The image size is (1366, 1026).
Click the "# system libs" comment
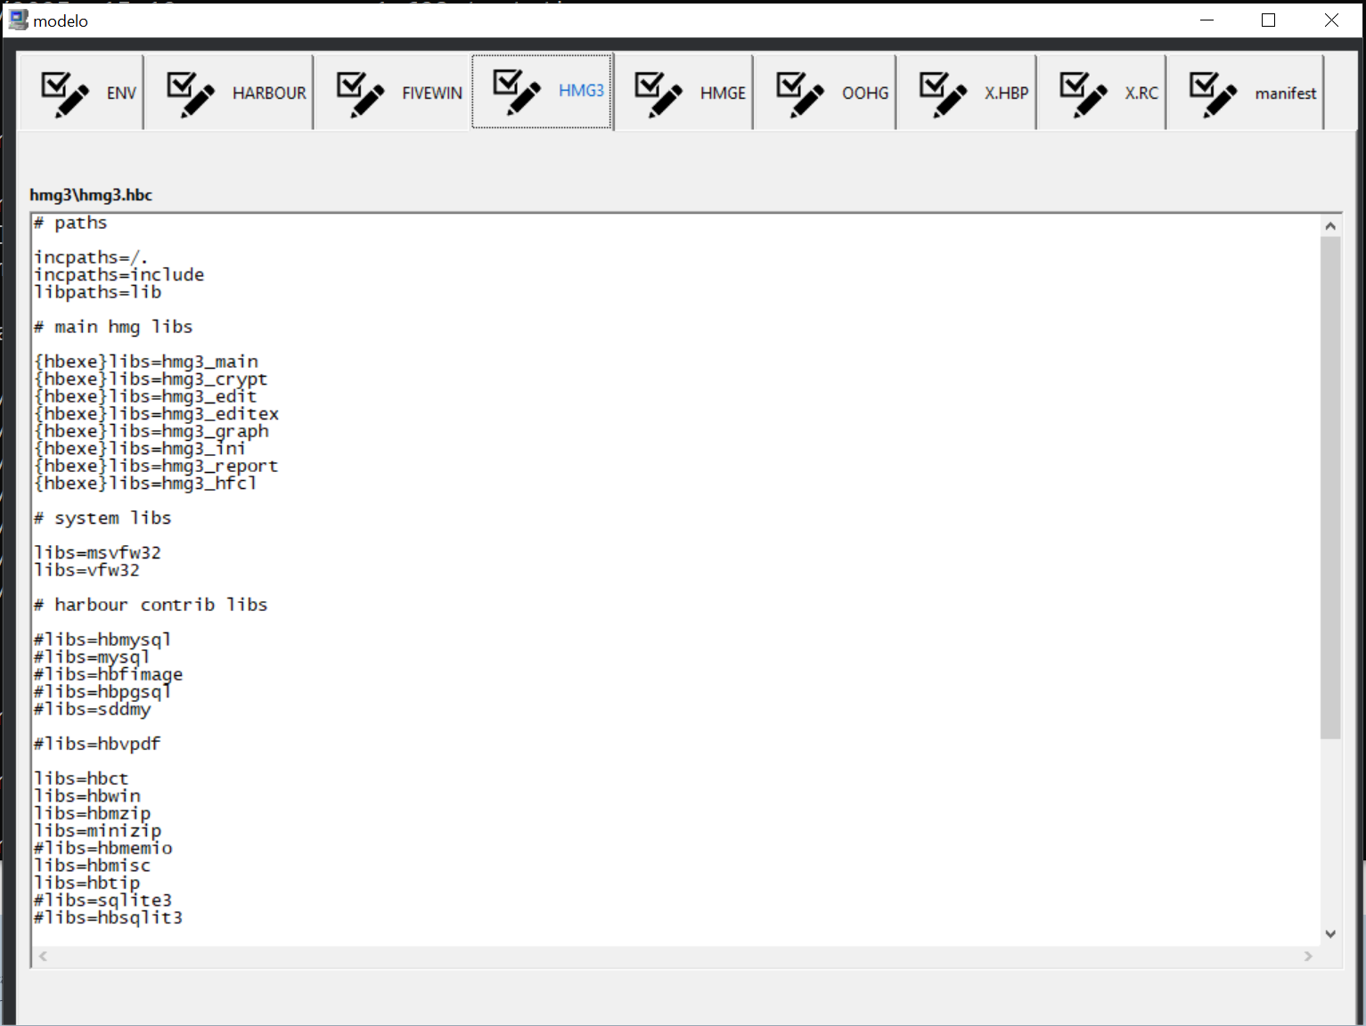click(x=102, y=518)
